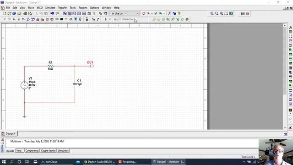This screenshot has height=165, width=293.
Task: Place a source component
Action: pos(5,19)
